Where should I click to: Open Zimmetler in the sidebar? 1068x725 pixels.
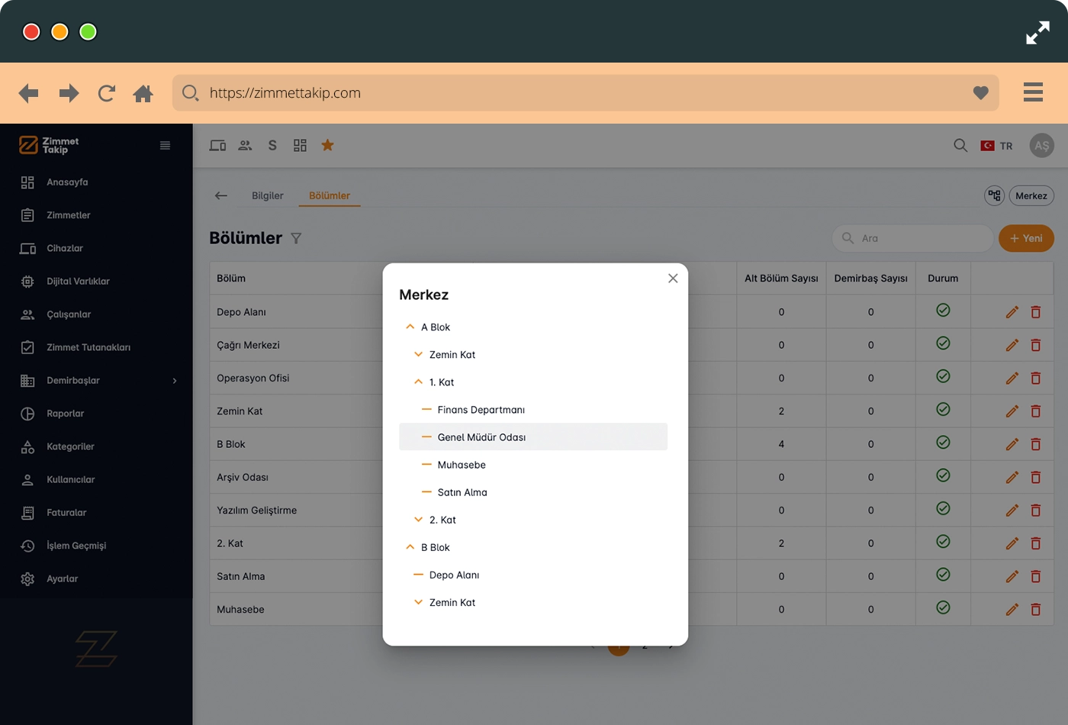click(x=68, y=215)
